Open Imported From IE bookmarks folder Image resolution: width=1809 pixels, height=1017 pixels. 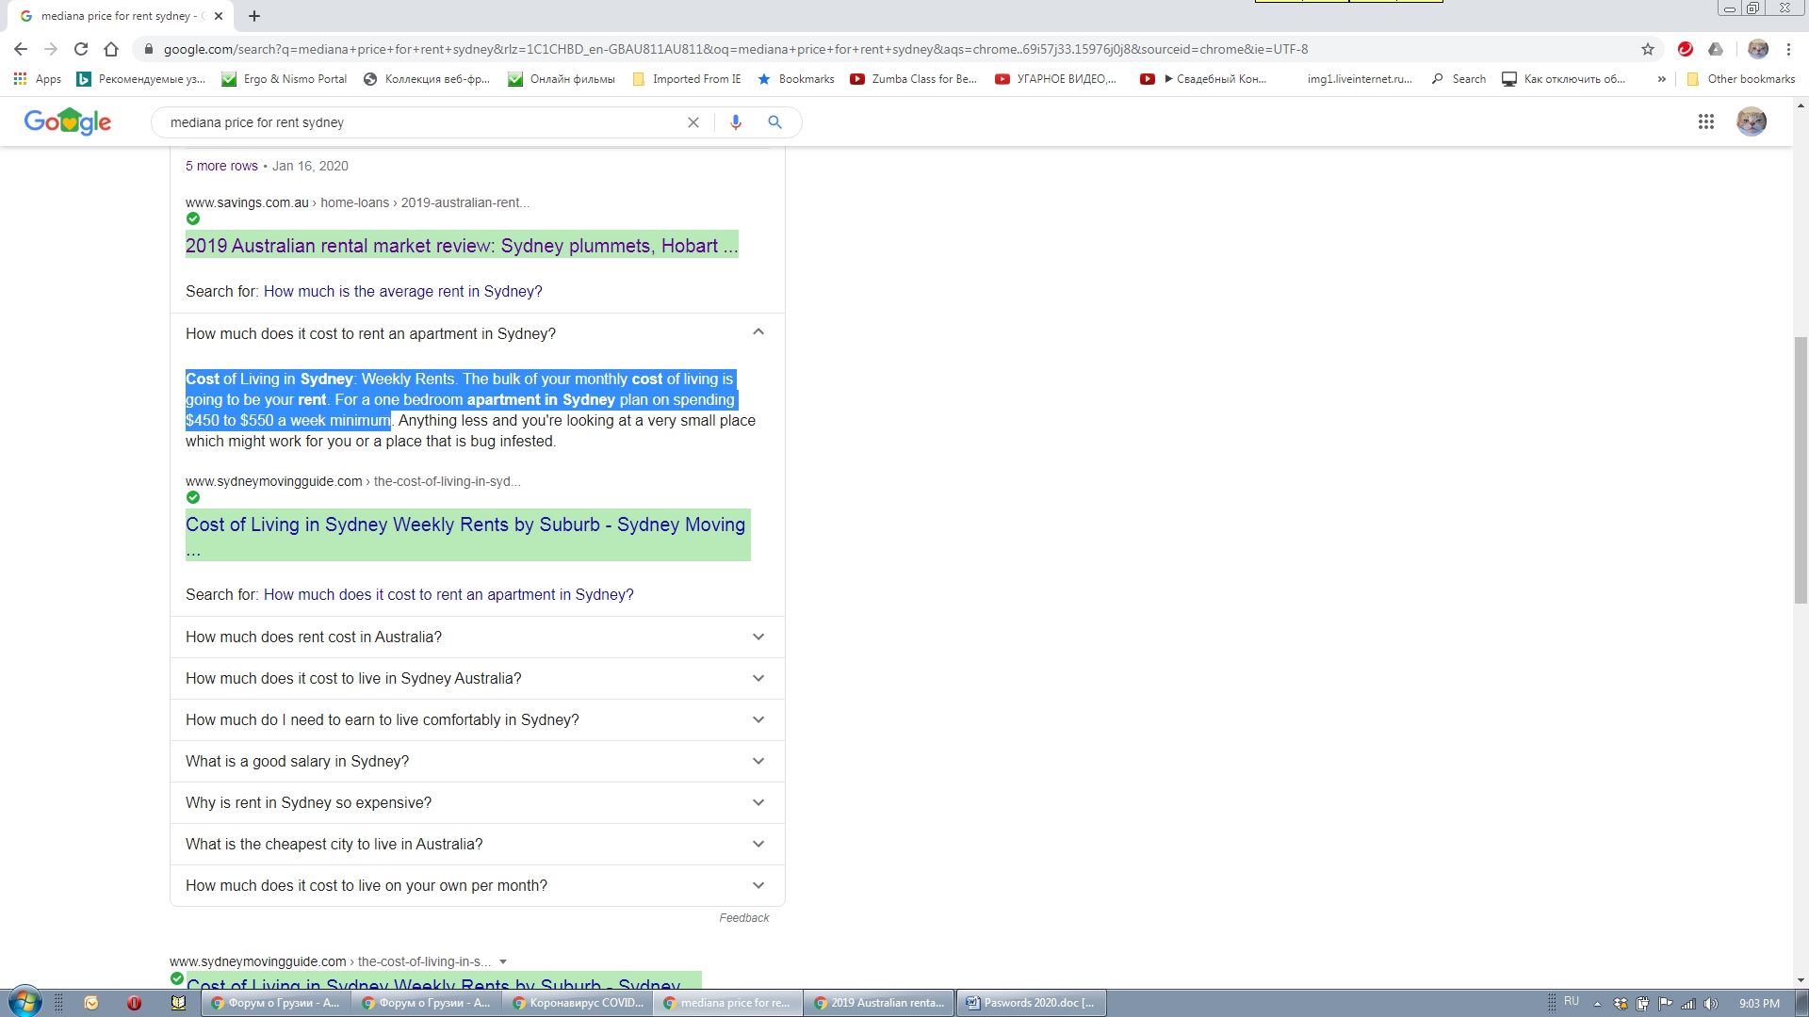click(x=687, y=79)
